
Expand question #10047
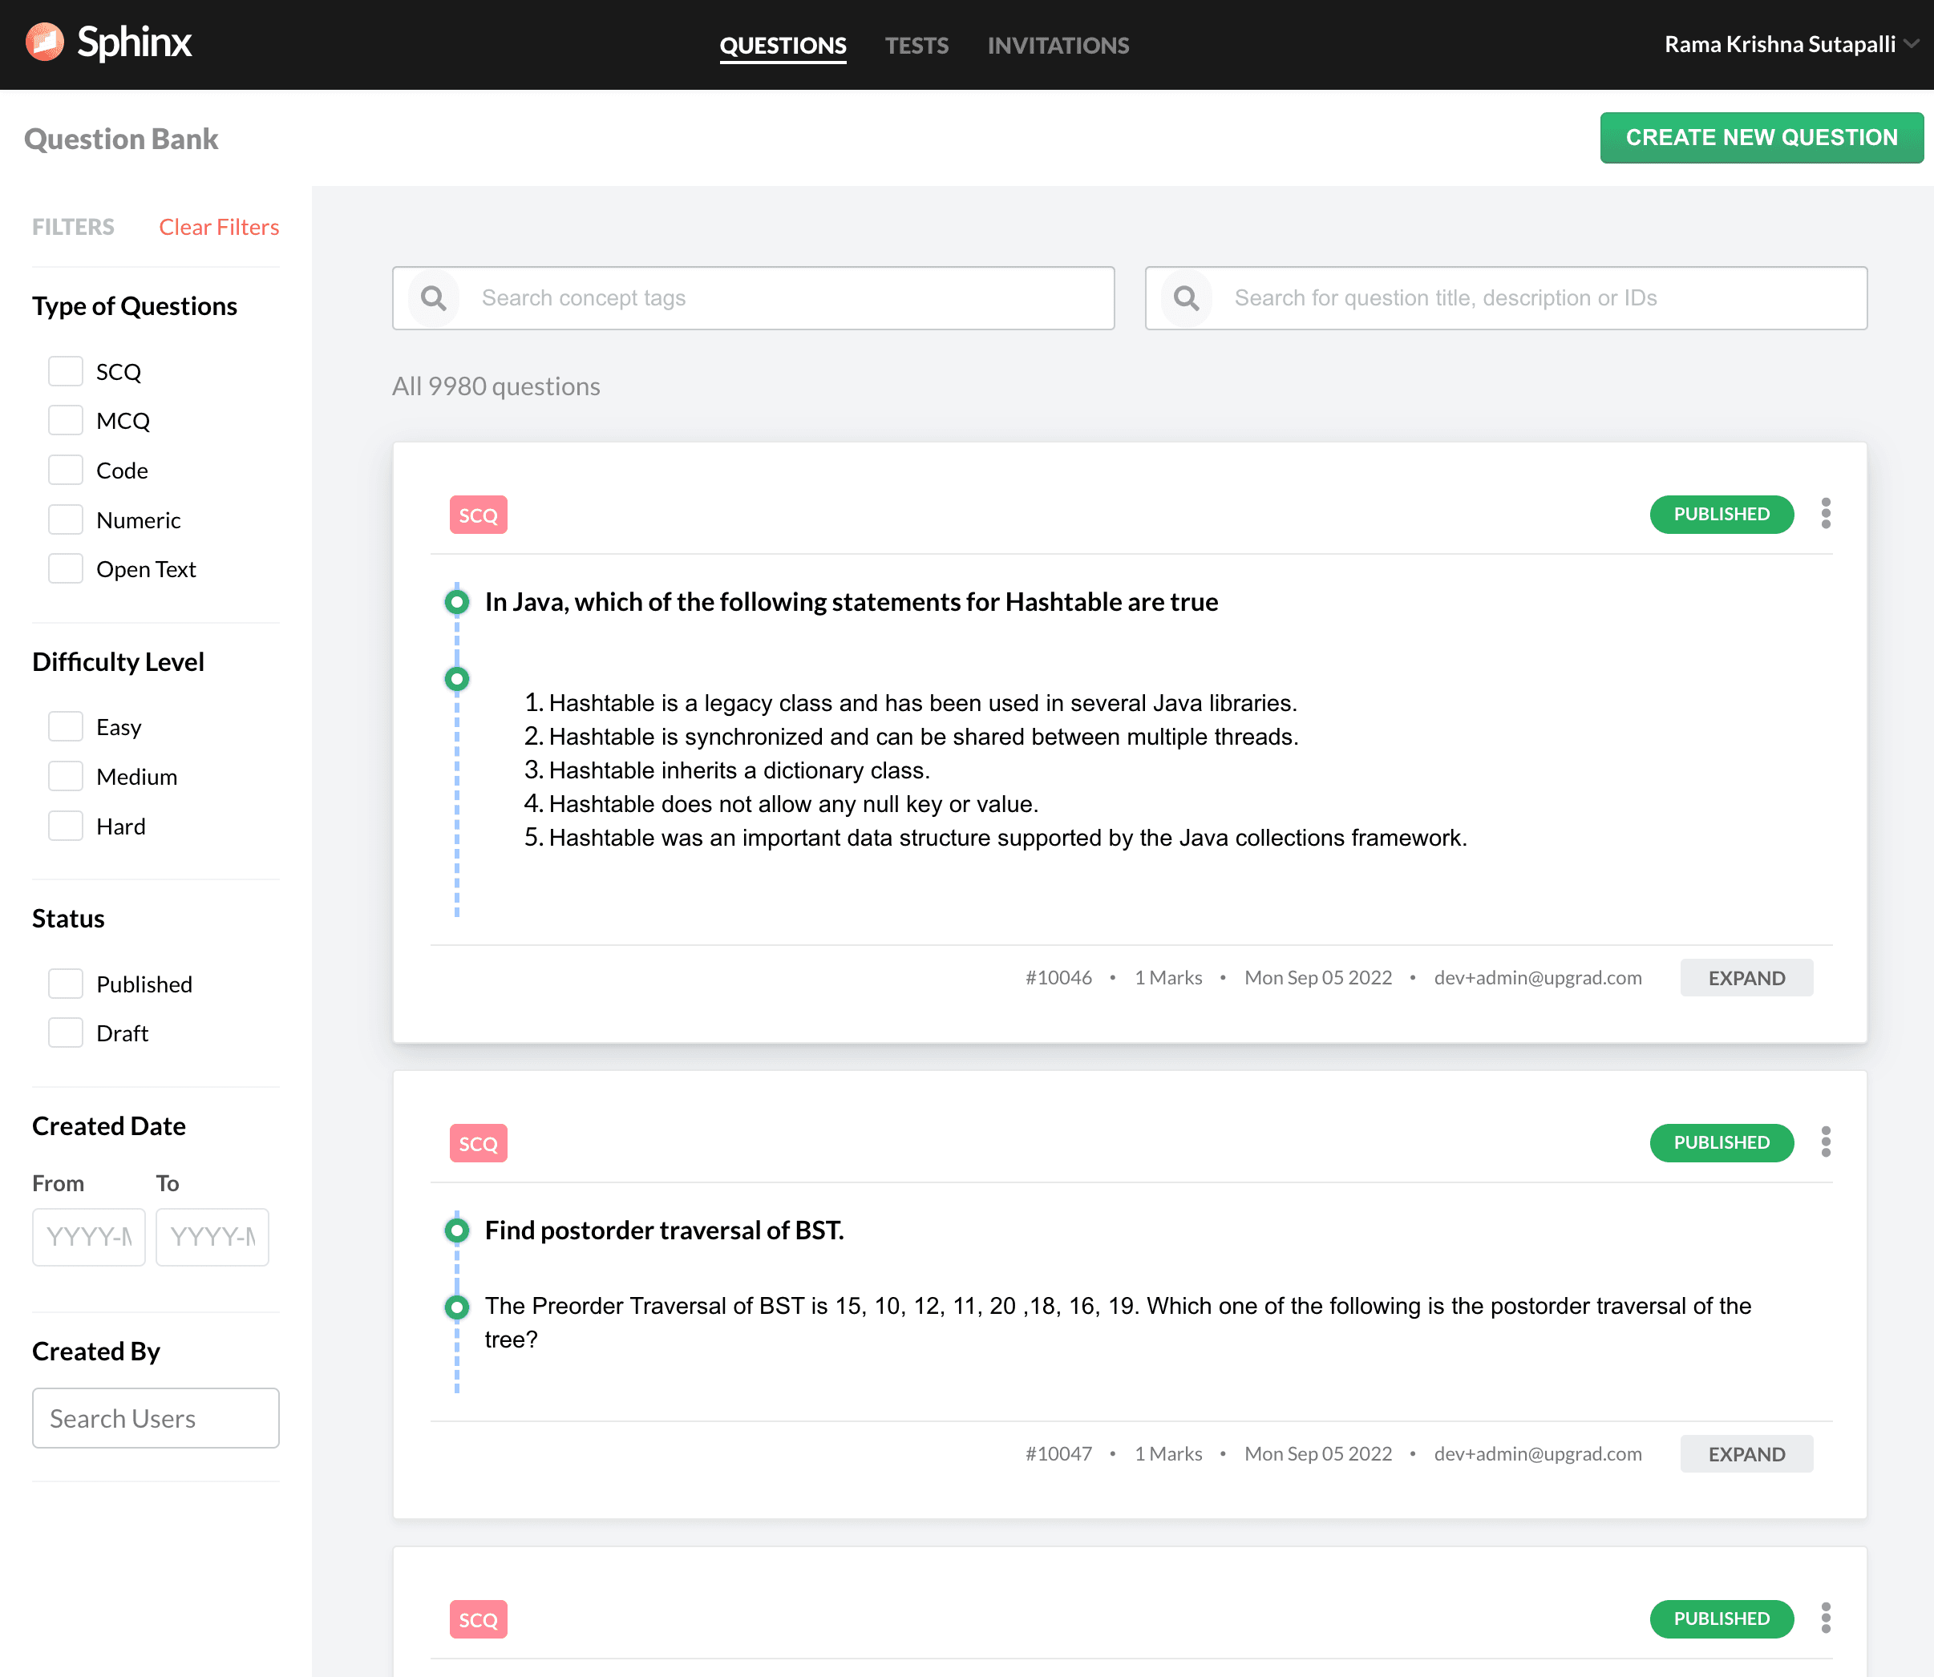[x=1746, y=1454]
